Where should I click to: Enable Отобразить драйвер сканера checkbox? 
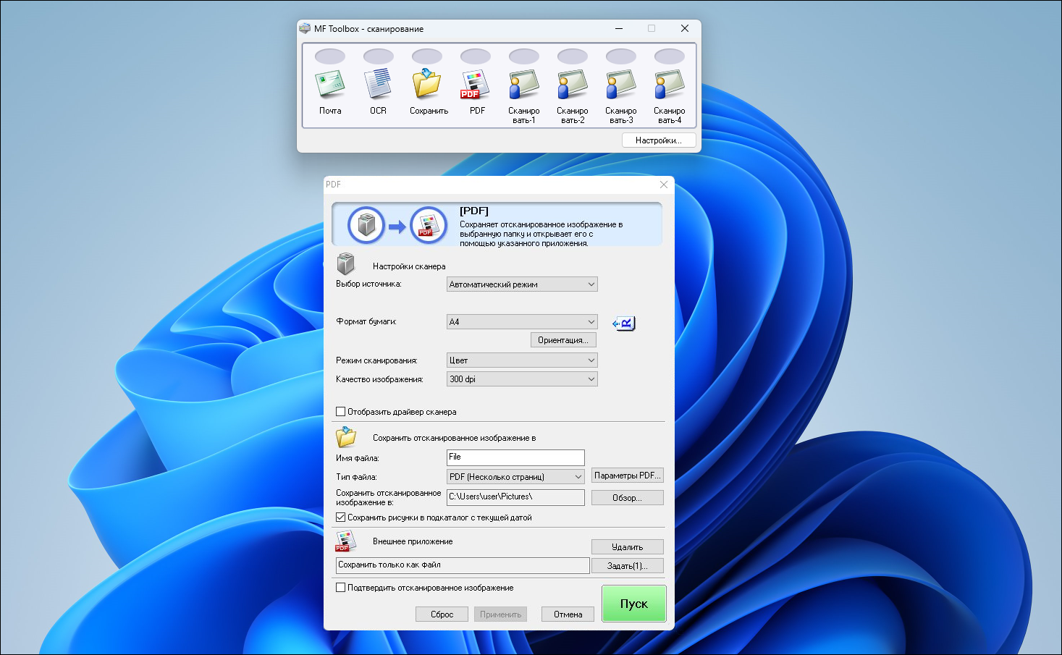[341, 412]
